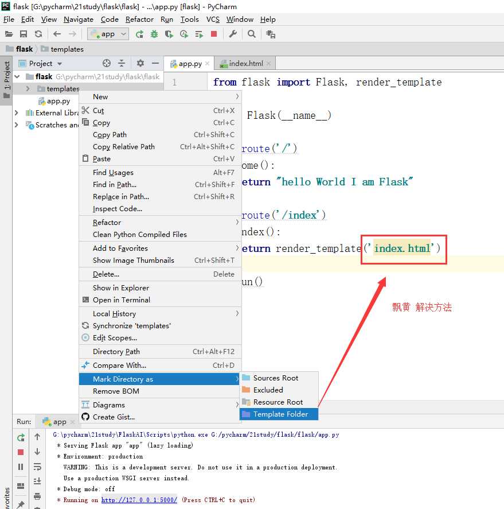504x509 pixels.
Task: Mark directory as Resource Root
Action: coord(279,402)
